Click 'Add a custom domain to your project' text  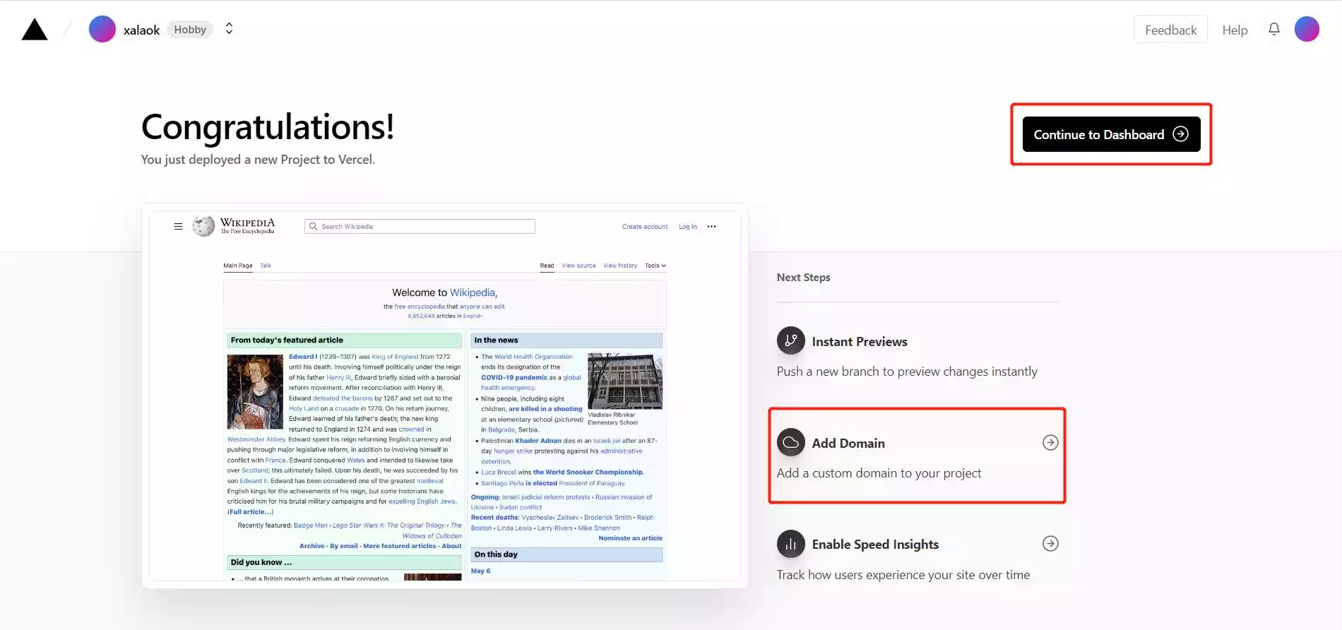(879, 473)
